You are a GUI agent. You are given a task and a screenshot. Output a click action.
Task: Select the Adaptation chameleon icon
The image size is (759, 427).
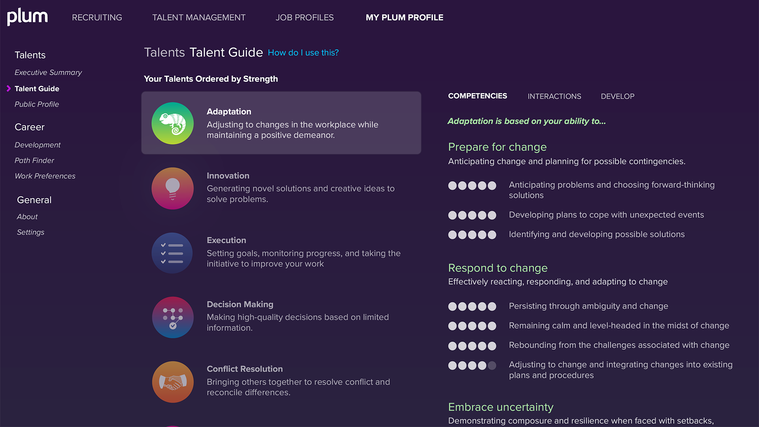pos(173,123)
